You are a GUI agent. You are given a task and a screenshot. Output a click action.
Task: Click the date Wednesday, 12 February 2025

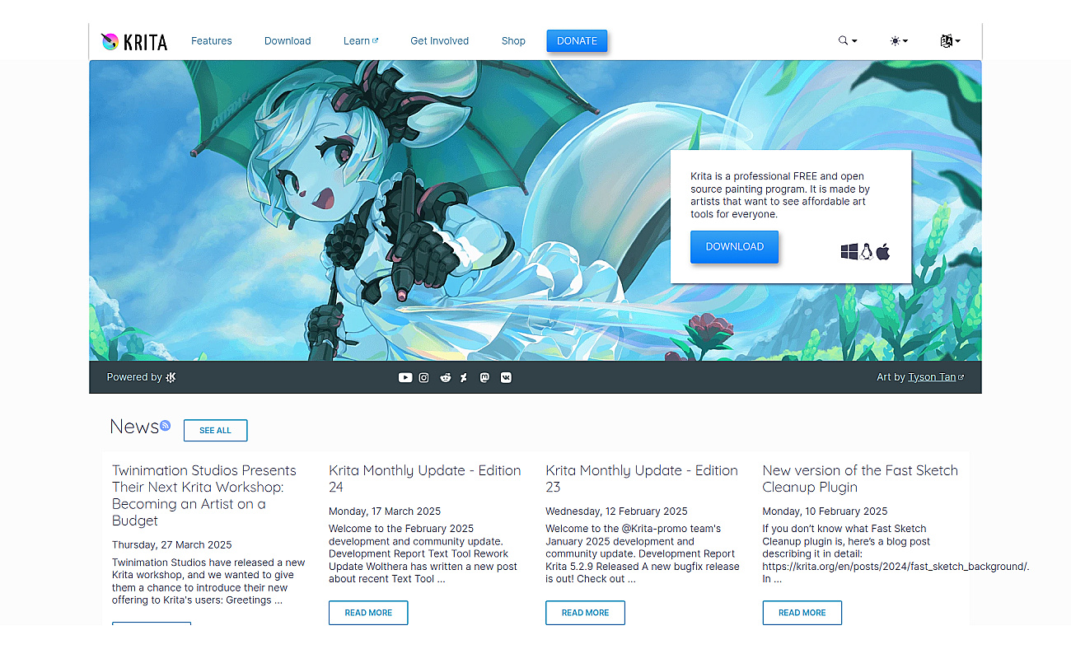coord(616,511)
